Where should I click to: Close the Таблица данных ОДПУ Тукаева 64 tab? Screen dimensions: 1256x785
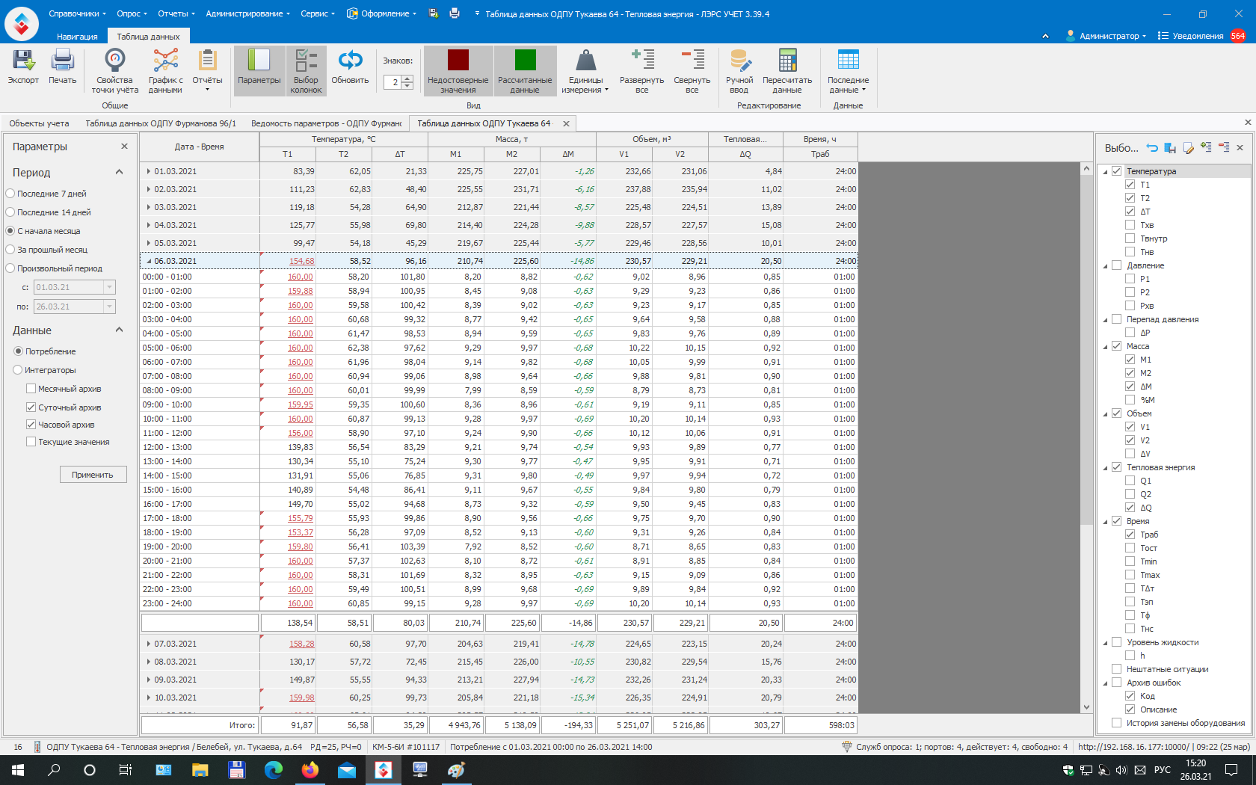point(566,124)
